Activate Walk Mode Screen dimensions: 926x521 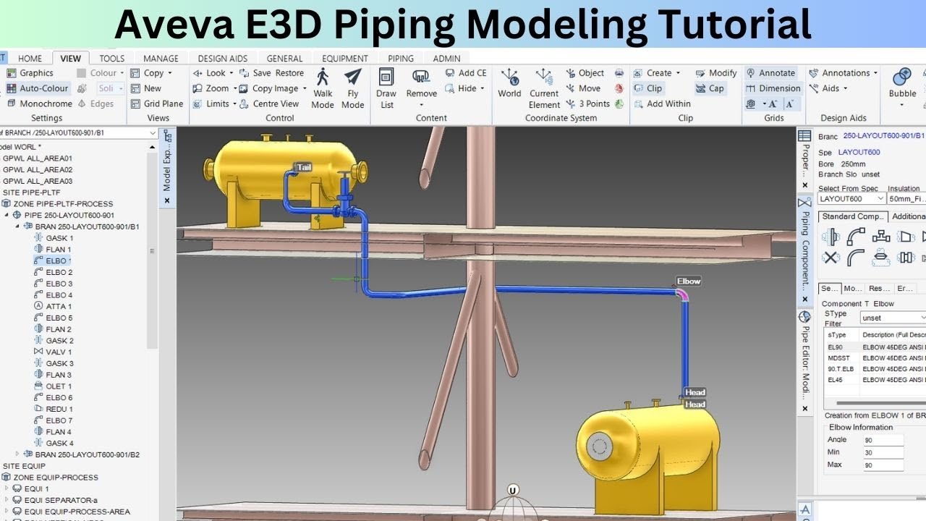pos(323,88)
